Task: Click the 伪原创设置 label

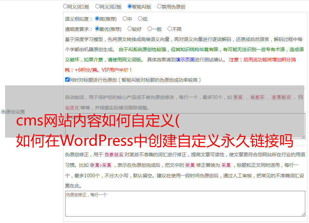Action: (x=13, y=112)
